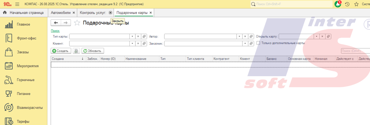Viewport: 370px width, 125px height.
Task: Focus the list search Ctrl+F field
Action: 355,51
